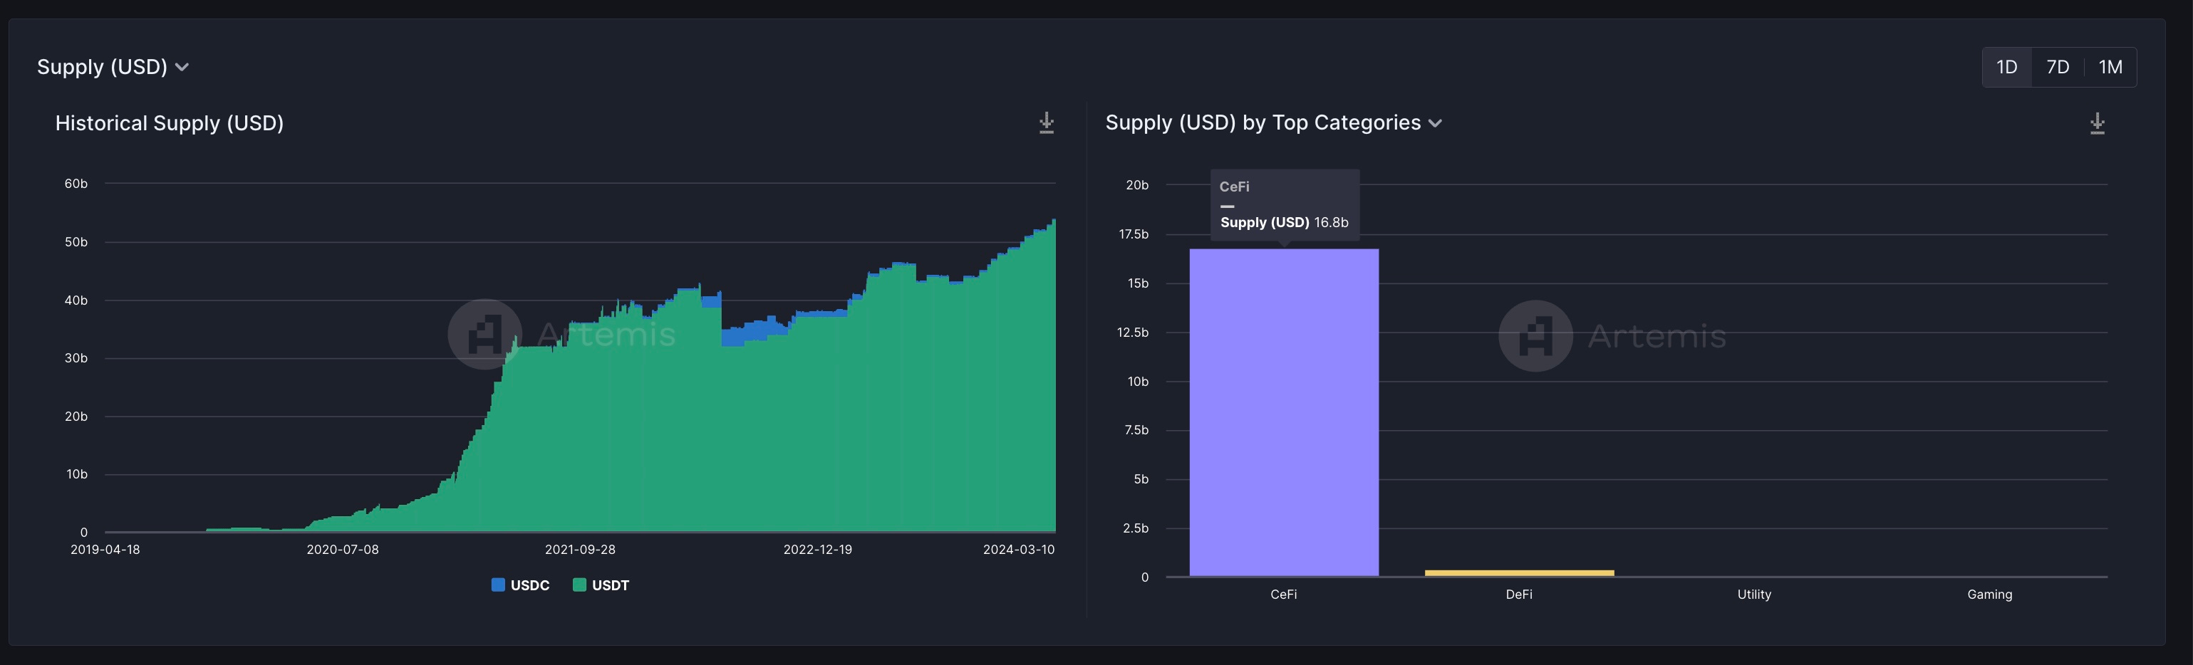Click the blue USDC legend color square
Viewport: 2193px width, 665px height.
[498, 585]
